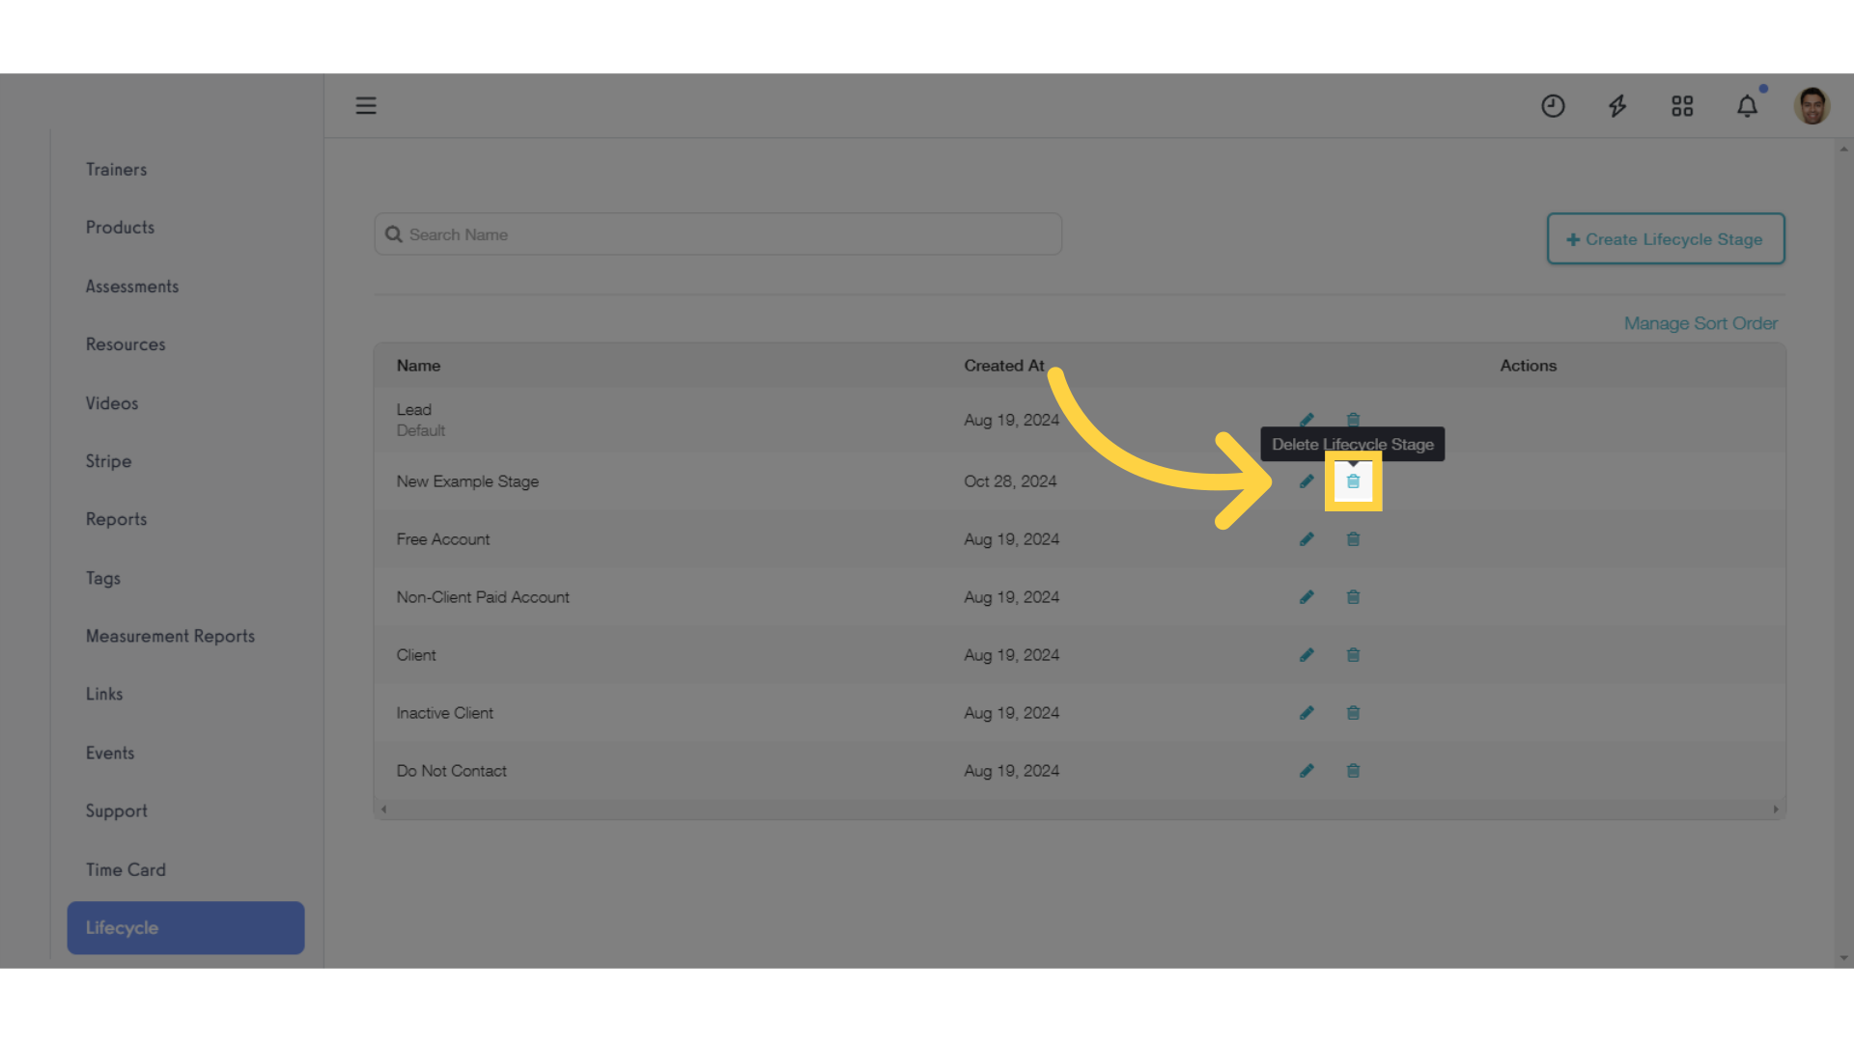1854x1042 pixels.
Task: Open the profile avatar picture
Action: click(1812, 105)
